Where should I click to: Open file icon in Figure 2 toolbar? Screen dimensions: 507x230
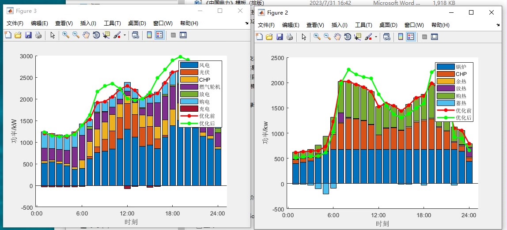click(269, 37)
